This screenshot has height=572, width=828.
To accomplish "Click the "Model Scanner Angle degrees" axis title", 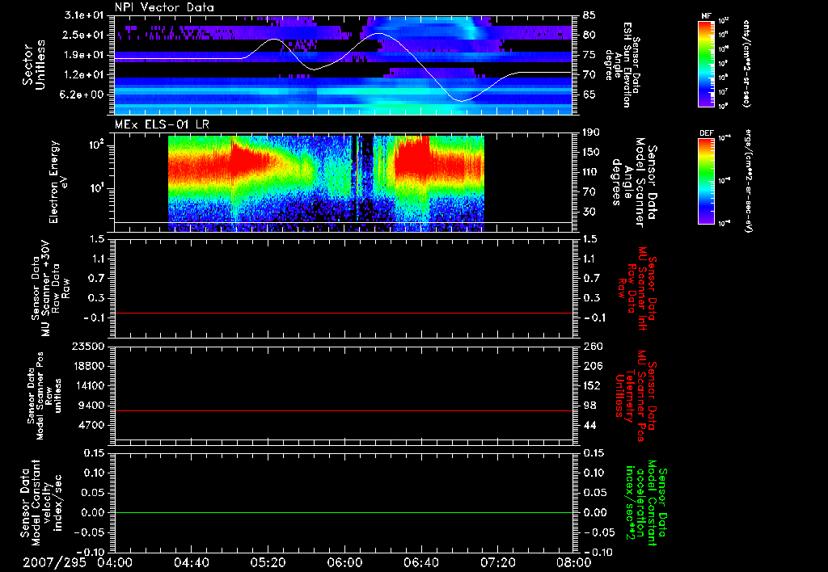I will 634,182.
